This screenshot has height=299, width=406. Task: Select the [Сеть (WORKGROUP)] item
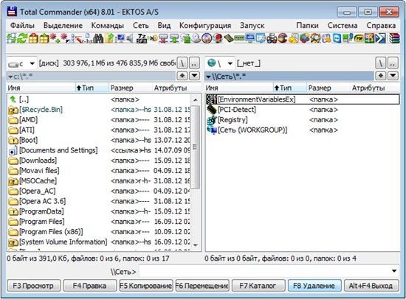click(303, 130)
